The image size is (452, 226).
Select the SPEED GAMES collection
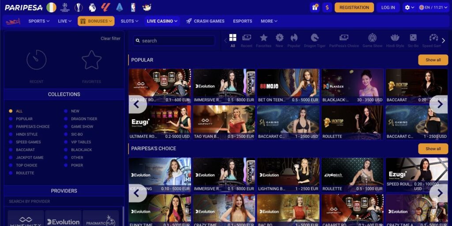point(25,142)
